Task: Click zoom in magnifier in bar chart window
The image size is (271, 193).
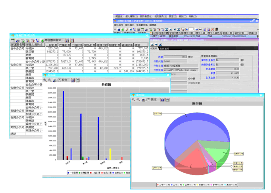Action: (44, 80)
